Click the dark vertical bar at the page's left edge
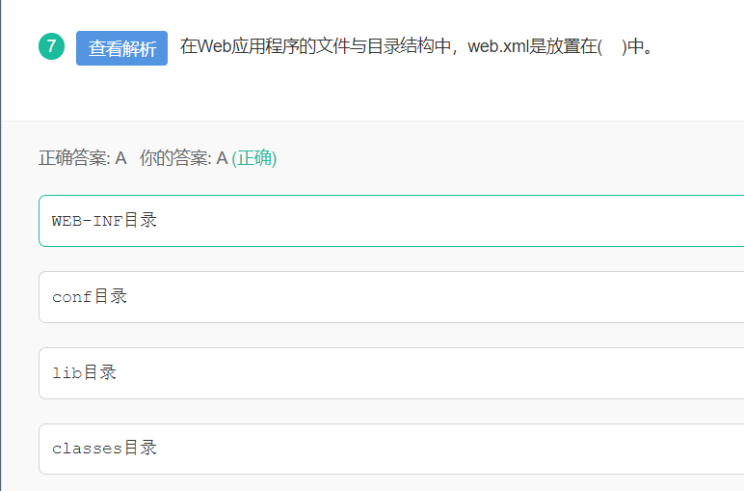 click(x=0, y=245)
